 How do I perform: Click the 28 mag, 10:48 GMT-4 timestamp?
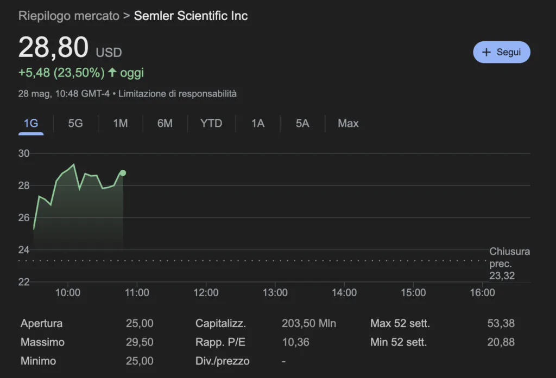click(64, 94)
